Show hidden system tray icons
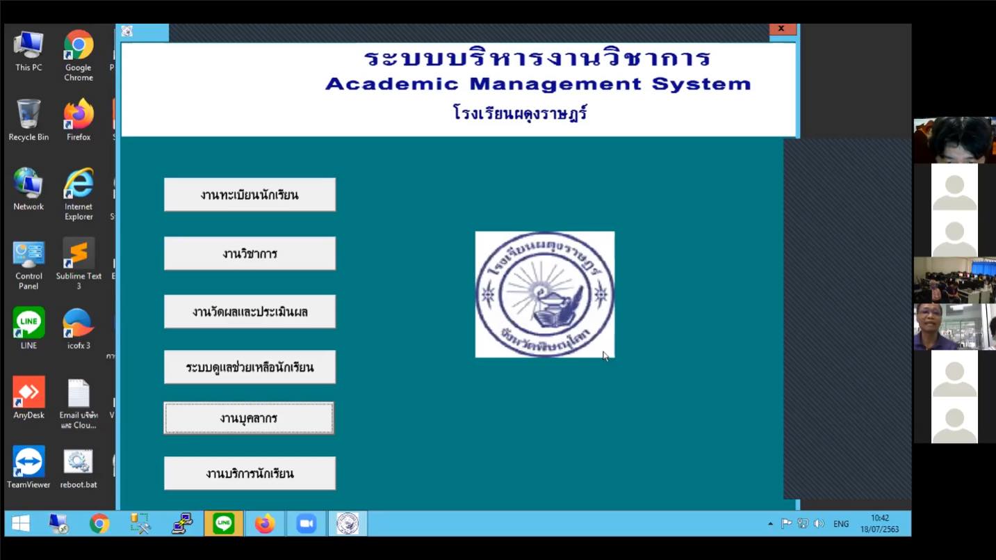Image resolution: width=996 pixels, height=560 pixels. coord(770,524)
